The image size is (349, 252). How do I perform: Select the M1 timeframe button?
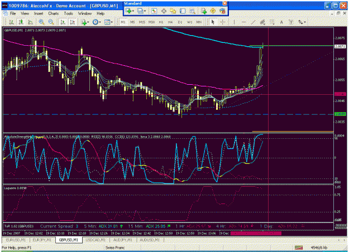pos(123,22)
